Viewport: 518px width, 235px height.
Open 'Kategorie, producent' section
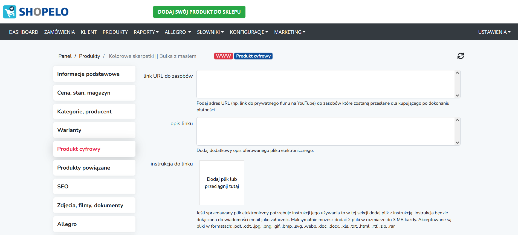(x=94, y=112)
